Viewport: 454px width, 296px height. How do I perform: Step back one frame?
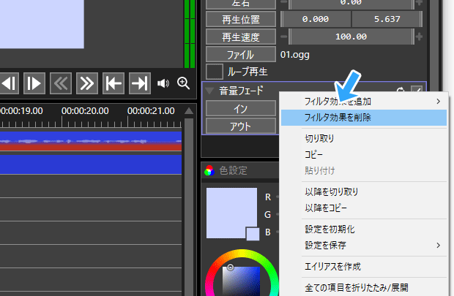pos(10,83)
